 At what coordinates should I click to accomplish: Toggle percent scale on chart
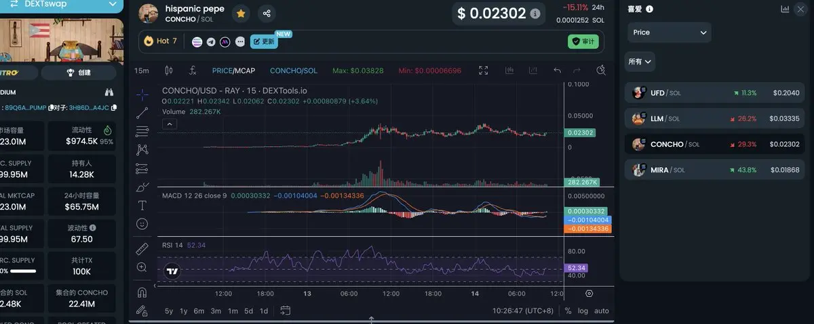pos(568,310)
